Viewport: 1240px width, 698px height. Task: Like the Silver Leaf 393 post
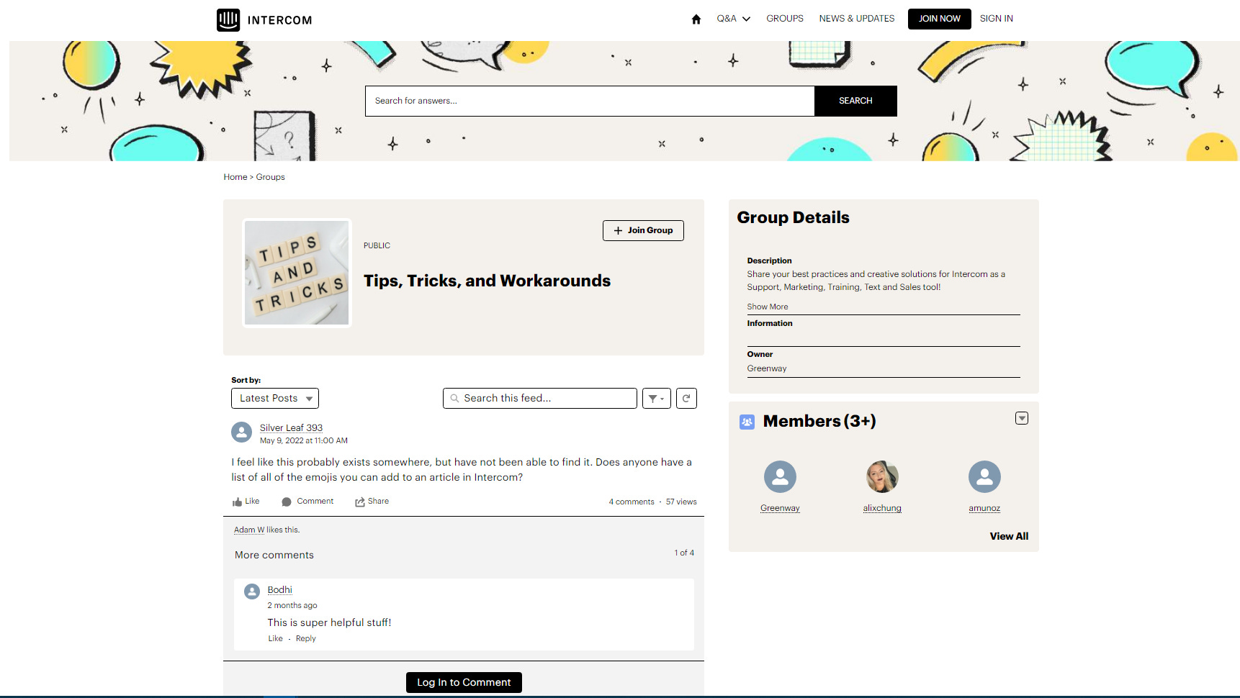[246, 502]
